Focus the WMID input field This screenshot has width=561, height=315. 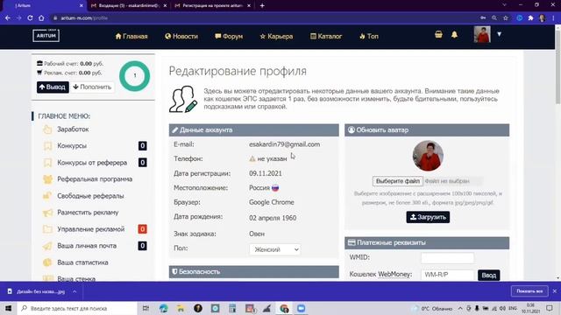[x=448, y=258]
